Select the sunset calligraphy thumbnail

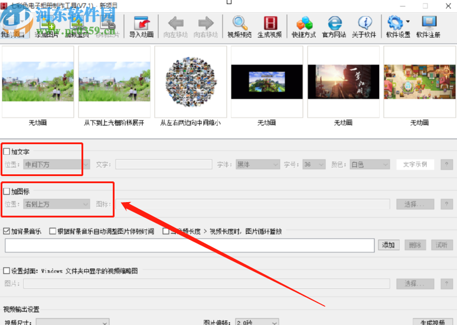pos(343,82)
